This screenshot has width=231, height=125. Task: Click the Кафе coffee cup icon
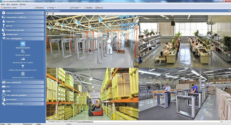(4, 91)
